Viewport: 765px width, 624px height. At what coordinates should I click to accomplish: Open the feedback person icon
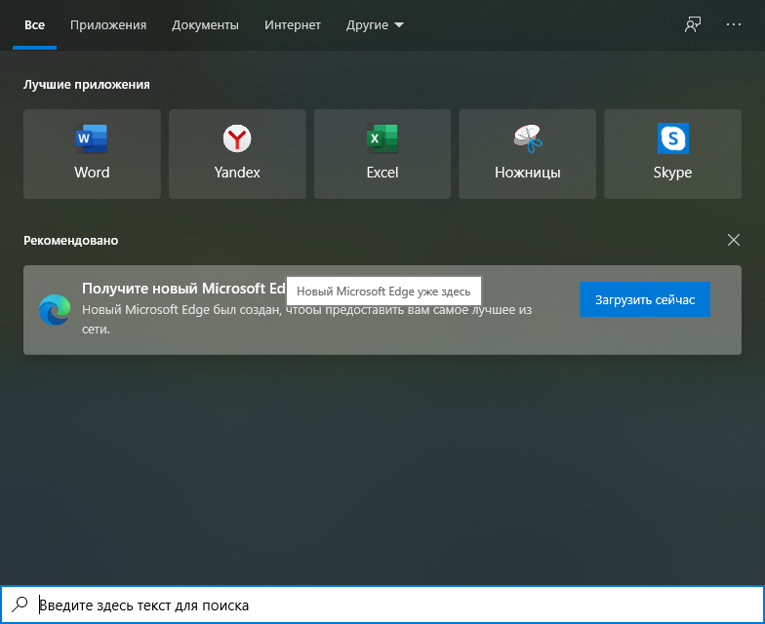(x=693, y=25)
